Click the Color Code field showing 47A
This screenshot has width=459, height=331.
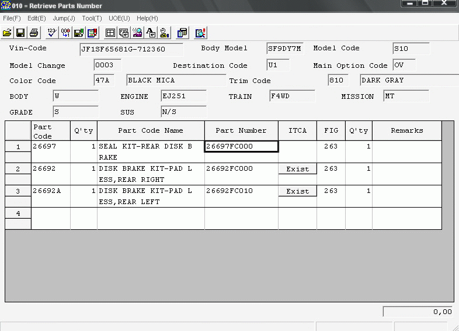(x=105, y=80)
